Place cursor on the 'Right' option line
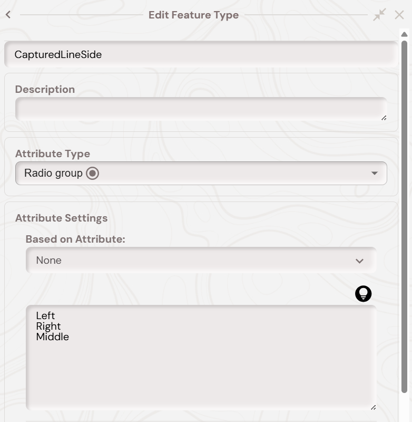The width and height of the screenshot is (412, 422). pyautogui.click(x=48, y=326)
